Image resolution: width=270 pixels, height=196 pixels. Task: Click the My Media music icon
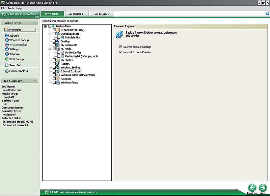[x=58, y=49]
